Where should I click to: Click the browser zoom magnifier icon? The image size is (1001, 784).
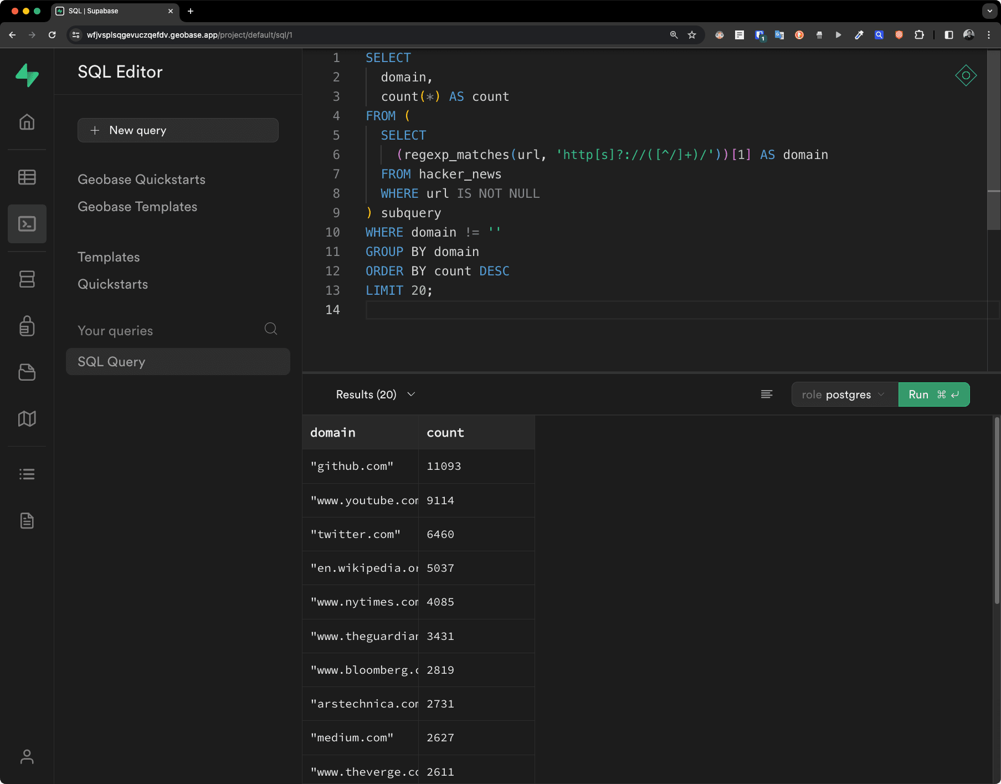pos(674,35)
